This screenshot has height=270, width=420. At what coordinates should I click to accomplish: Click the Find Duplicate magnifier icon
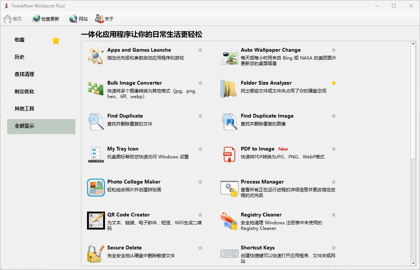point(96,122)
